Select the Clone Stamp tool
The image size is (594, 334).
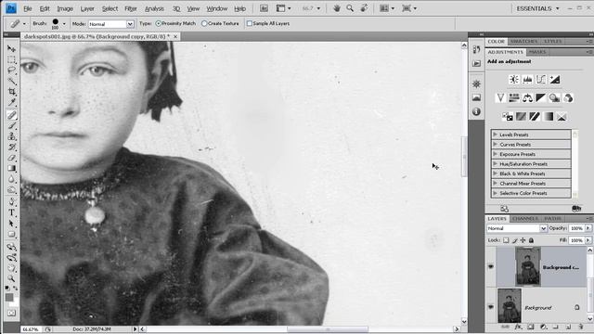click(11, 136)
